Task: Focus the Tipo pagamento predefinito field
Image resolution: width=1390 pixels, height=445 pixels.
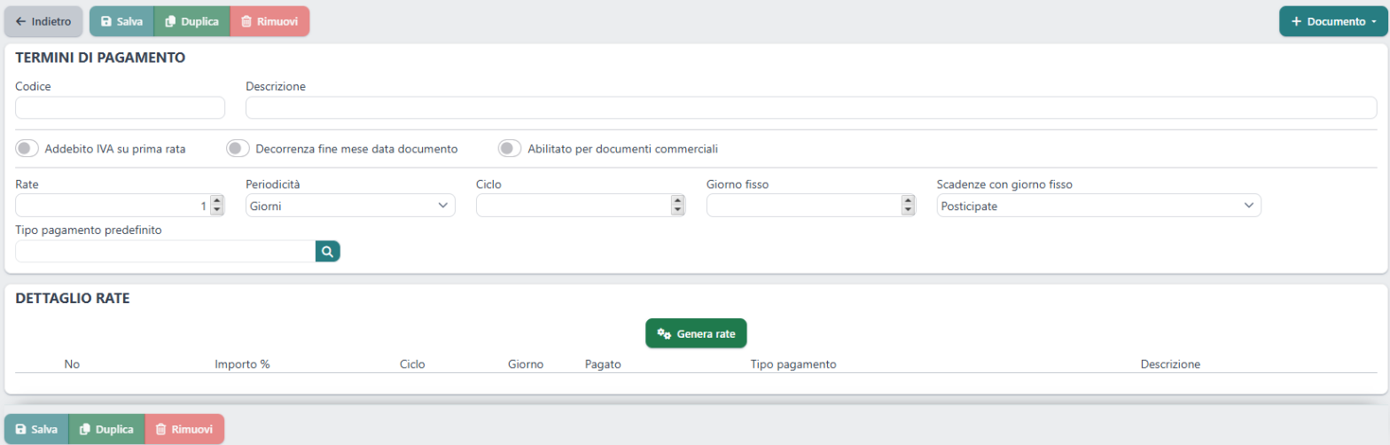Action: coord(166,252)
